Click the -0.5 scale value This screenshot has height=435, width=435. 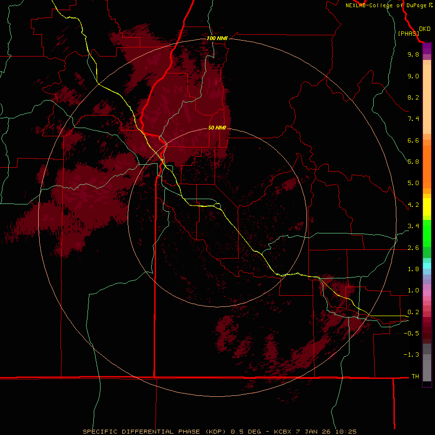pos(411,333)
